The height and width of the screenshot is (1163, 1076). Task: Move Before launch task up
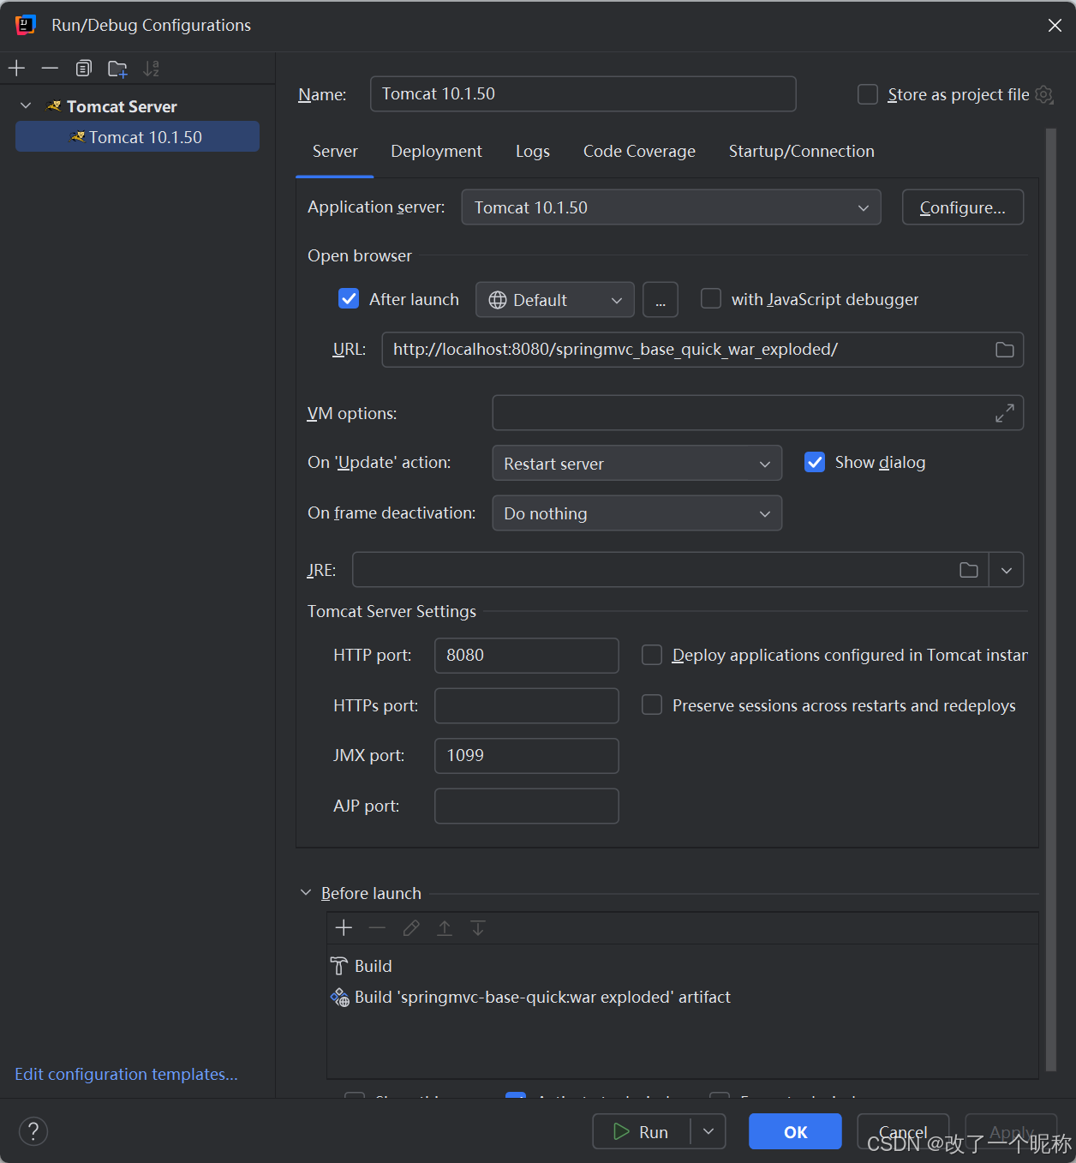coord(445,928)
